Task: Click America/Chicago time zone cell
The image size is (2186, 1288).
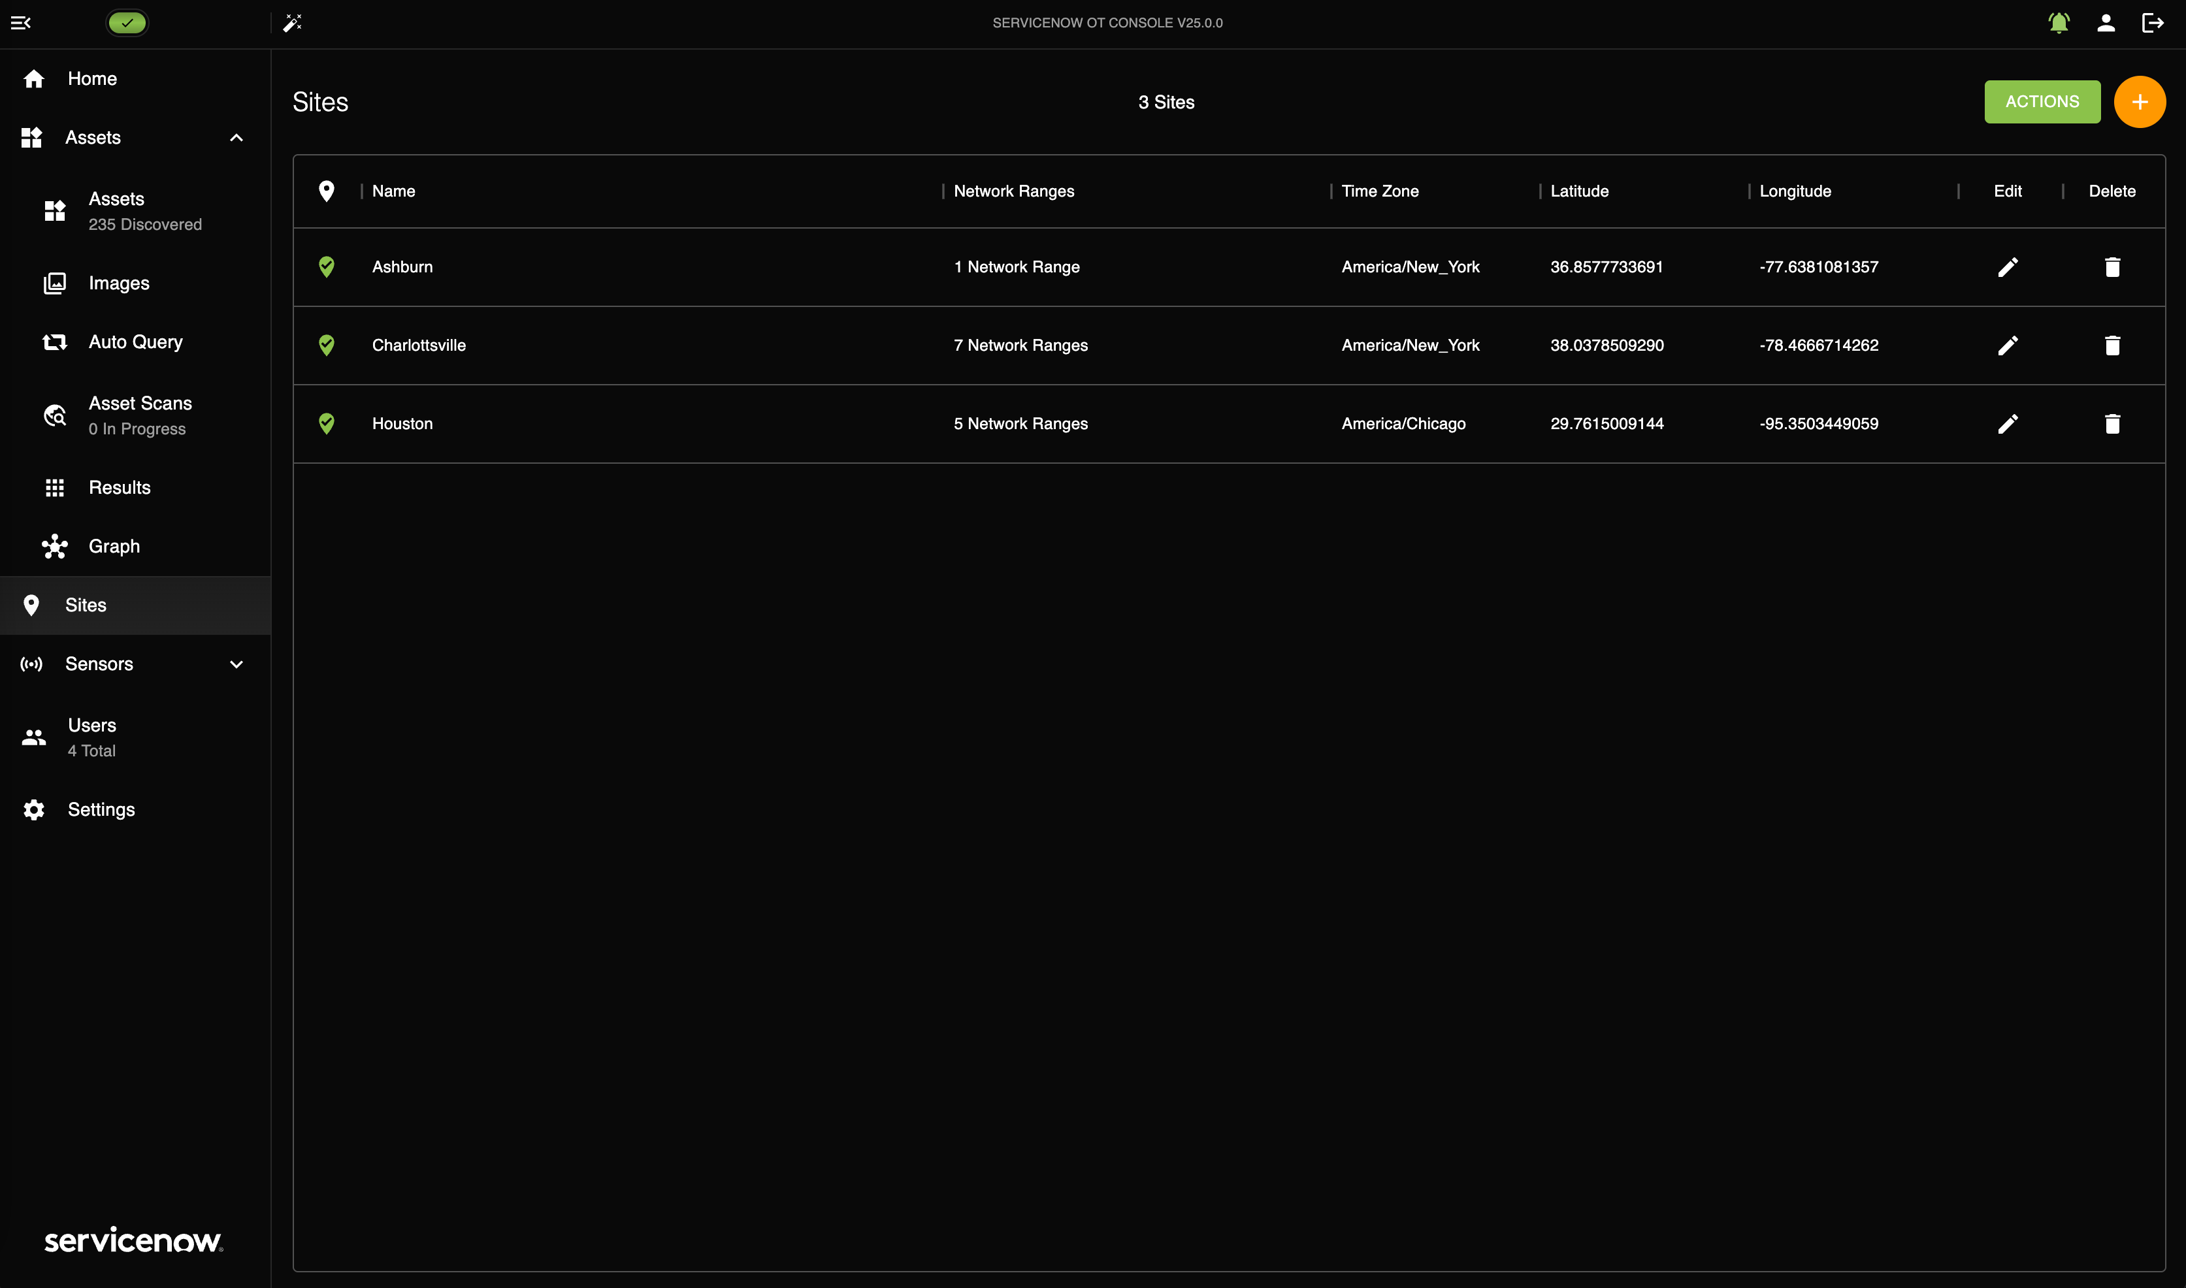Action: (x=1403, y=423)
